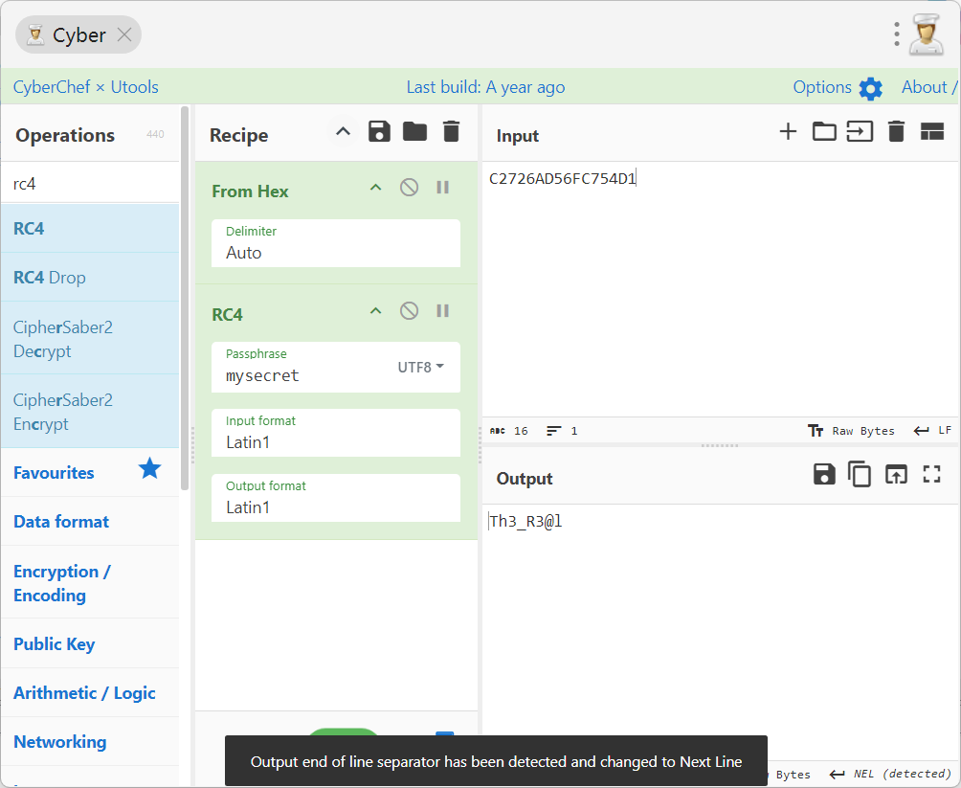Image resolution: width=961 pixels, height=788 pixels.
Task: Expand the Public Key category
Action: click(90, 643)
